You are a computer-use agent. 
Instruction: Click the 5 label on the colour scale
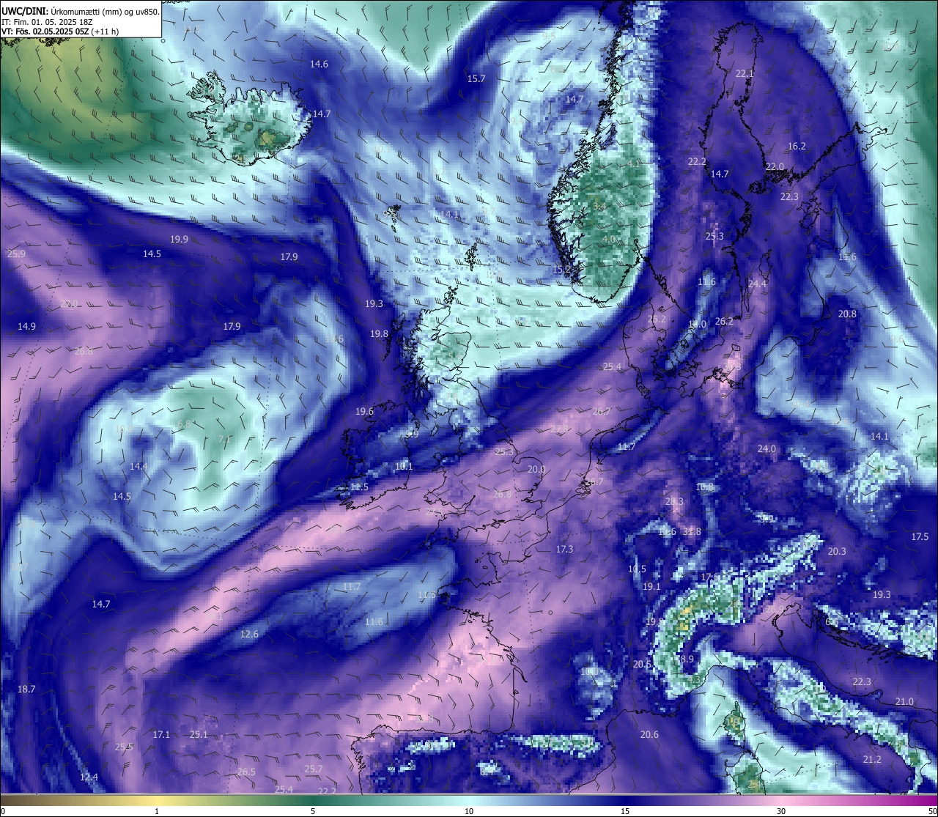pos(313,811)
